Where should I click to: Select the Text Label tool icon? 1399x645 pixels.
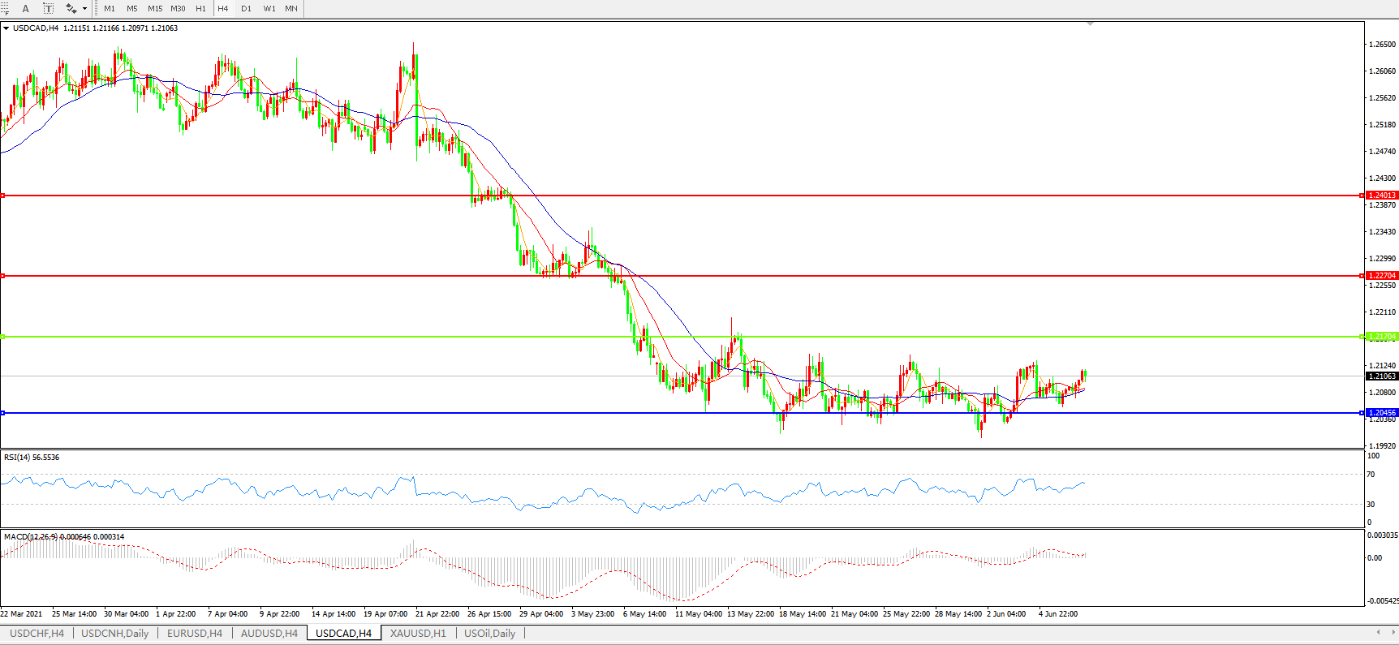(x=48, y=8)
